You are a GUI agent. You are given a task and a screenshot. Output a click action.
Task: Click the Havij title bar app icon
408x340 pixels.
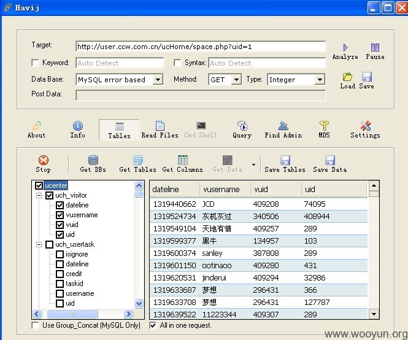tap(8, 7)
